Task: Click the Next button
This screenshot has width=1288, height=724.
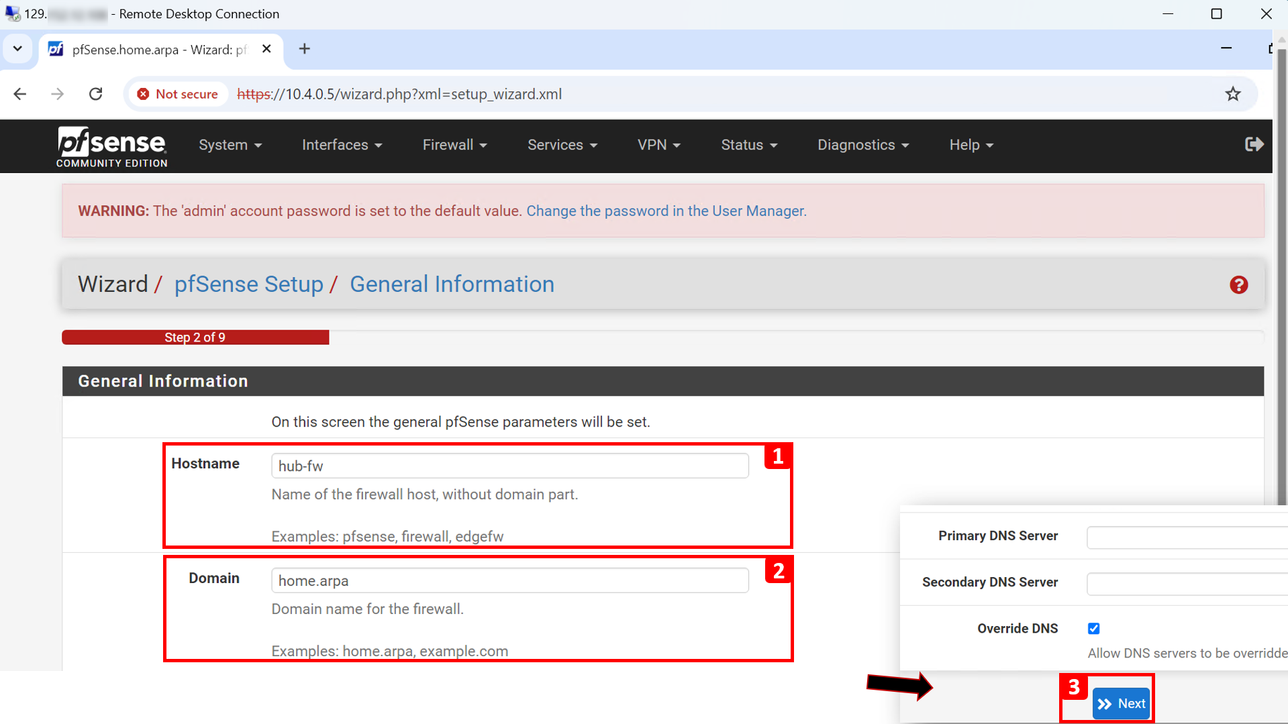Action: point(1121,703)
